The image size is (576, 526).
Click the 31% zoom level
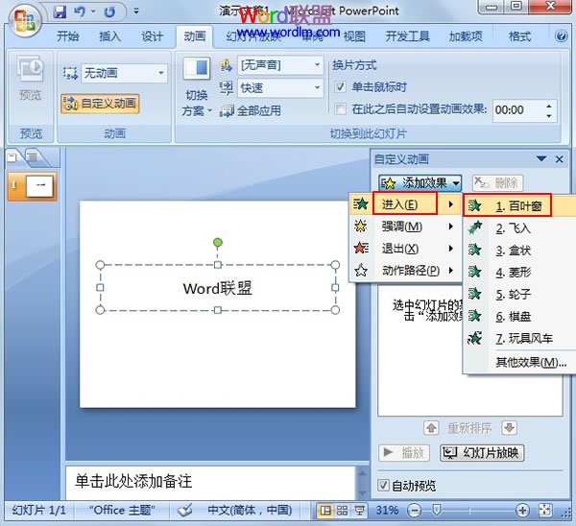(387, 510)
